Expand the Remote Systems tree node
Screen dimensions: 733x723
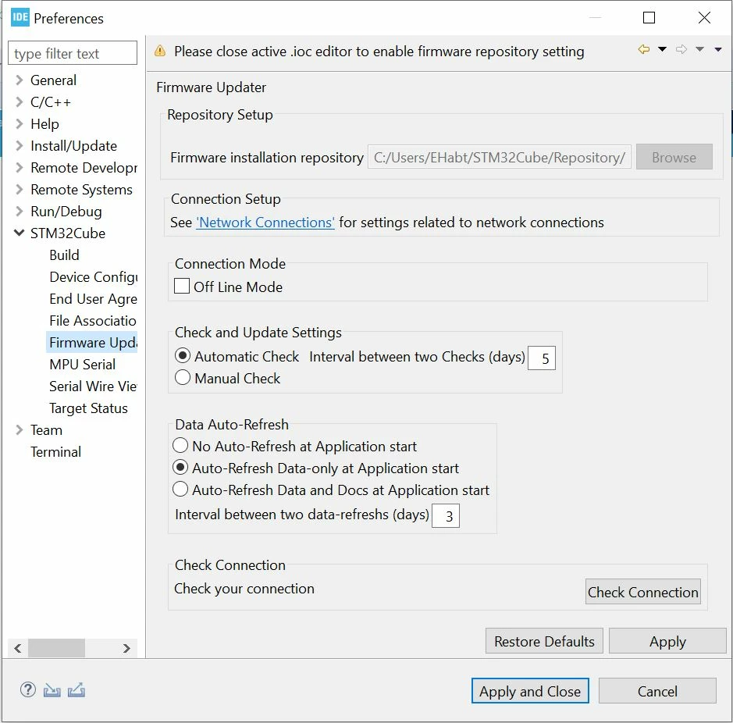pos(20,190)
